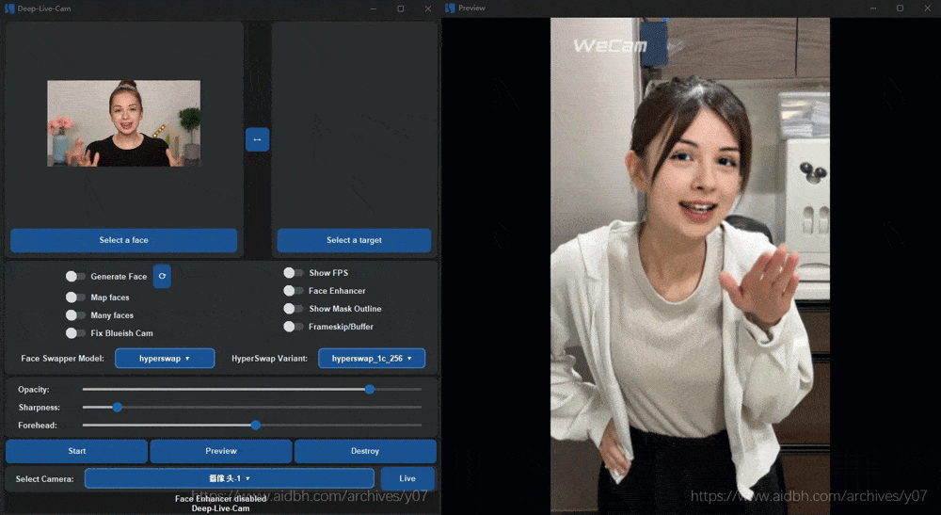The height and width of the screenshot is (515, 941).
Task: Close the Preview window
Action: pyautogui.click(x=927, y=8)
